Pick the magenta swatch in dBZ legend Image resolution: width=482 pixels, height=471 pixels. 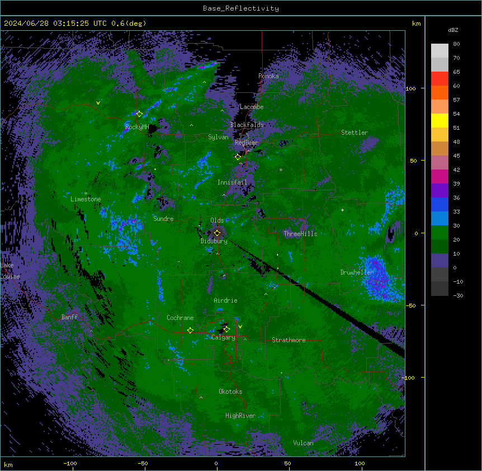coord(440,176)
